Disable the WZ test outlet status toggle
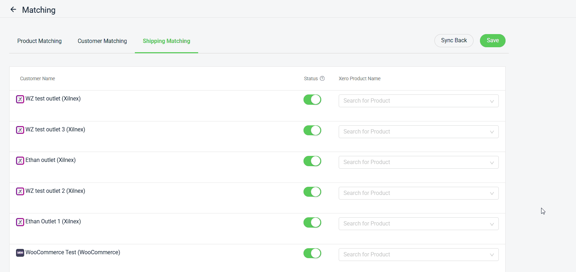Image resolution: width=576 pixels, height=272 pixels. [x=312, y=100]
